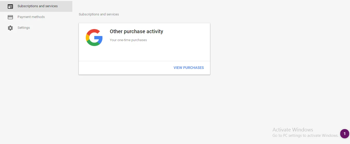Click the 'Your one-time purchases' subtitle
This screenshot has height=144, width=350.
pyautogui.click(x=128, y=40)
